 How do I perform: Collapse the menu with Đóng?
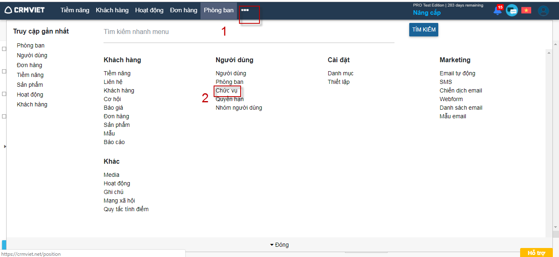pos(279,245)
